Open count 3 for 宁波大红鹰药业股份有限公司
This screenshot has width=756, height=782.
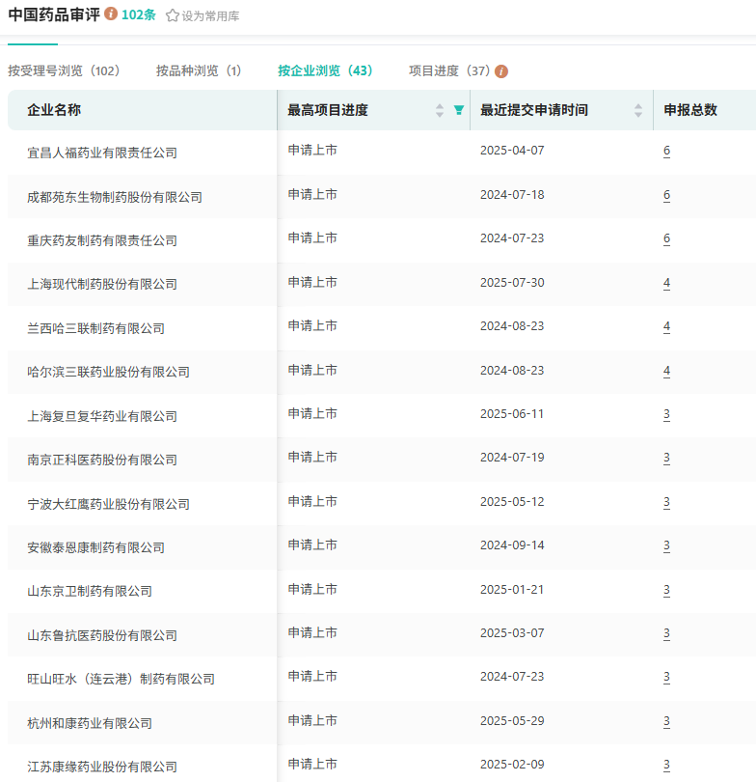pyautogui.click(x=666, y=502)
